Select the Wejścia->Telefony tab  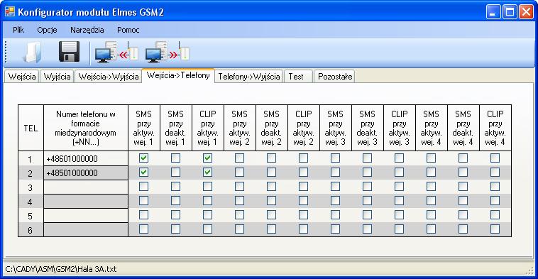pos(178,75)
